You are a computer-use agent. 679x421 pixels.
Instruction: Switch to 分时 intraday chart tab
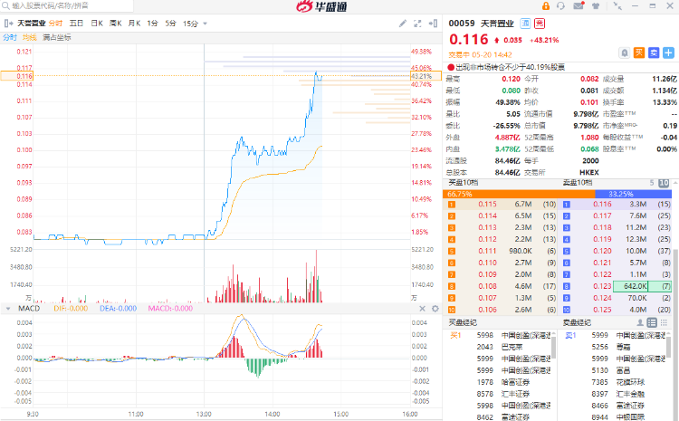(55, 24)
